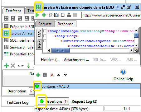The width and height of the screenshot is (141, 112).
Task: Click the XML horizontal scroll-right arrow
Action: coord(131,50)
